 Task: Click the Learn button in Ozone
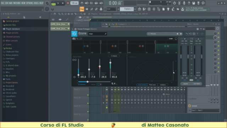click(x=171, y=39)
